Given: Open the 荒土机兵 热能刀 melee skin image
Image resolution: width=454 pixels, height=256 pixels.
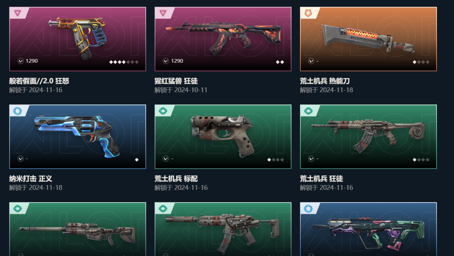Looking at the screenshot, I should click(x=368, y=39).
